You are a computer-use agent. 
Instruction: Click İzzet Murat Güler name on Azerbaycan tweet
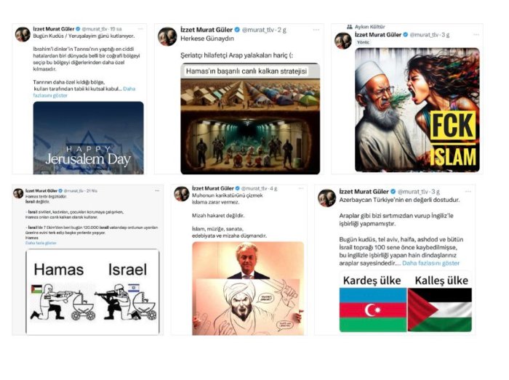tap(364, 192)
